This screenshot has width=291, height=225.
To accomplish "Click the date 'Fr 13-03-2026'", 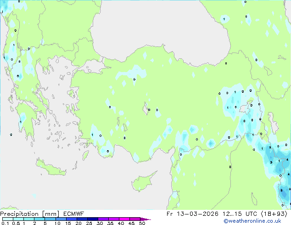I will 192,214.
